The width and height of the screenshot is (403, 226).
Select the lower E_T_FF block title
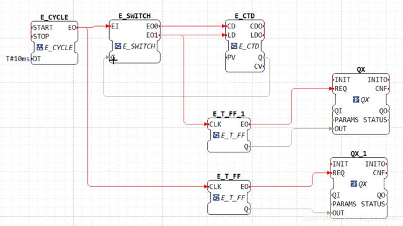(x=229, y=176)
